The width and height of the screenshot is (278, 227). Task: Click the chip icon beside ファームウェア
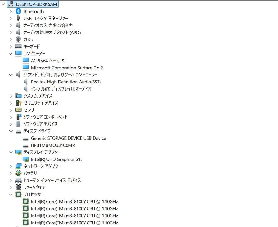(18, 187)
